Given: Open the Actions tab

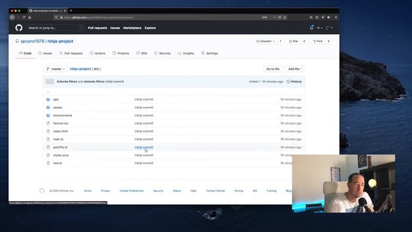Looking at the screenshot, I should coord(97,53).
